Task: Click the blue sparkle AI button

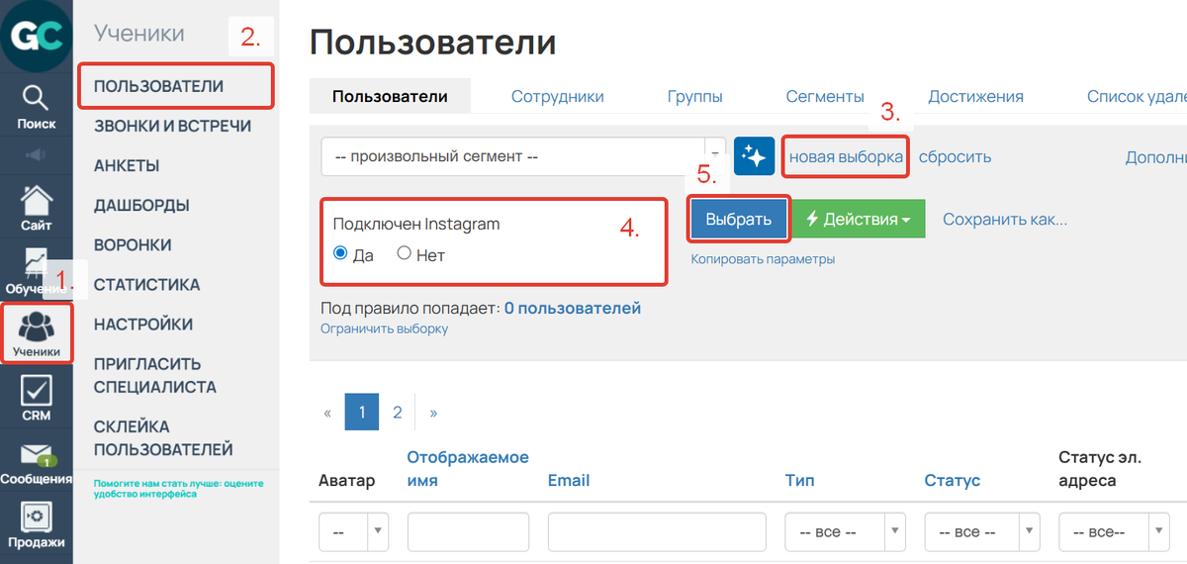Action: click(754, 156)
